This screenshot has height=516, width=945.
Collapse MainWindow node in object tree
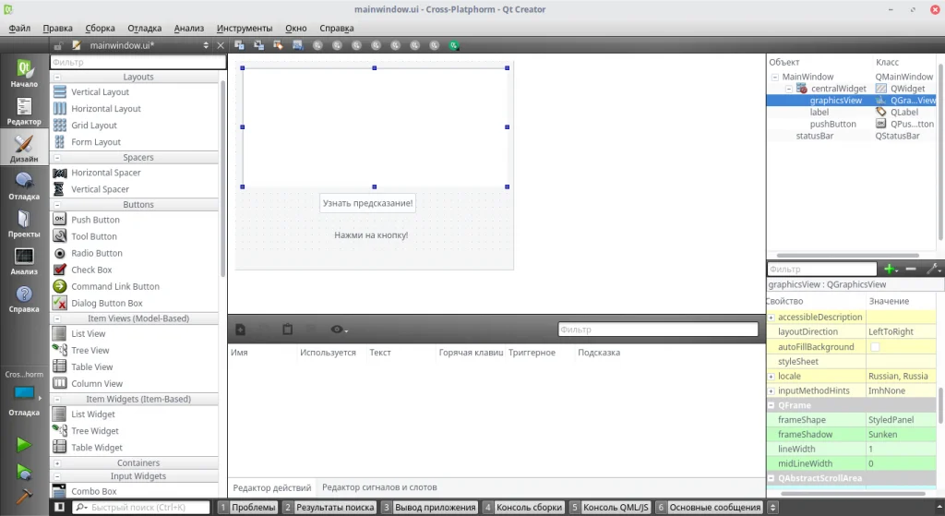pyautogui.click(x=775, y=77)
